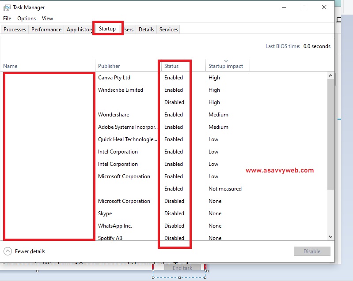Select the Spotify AB startup entry
Screen dimensions: 353x281
pos(110,238)
